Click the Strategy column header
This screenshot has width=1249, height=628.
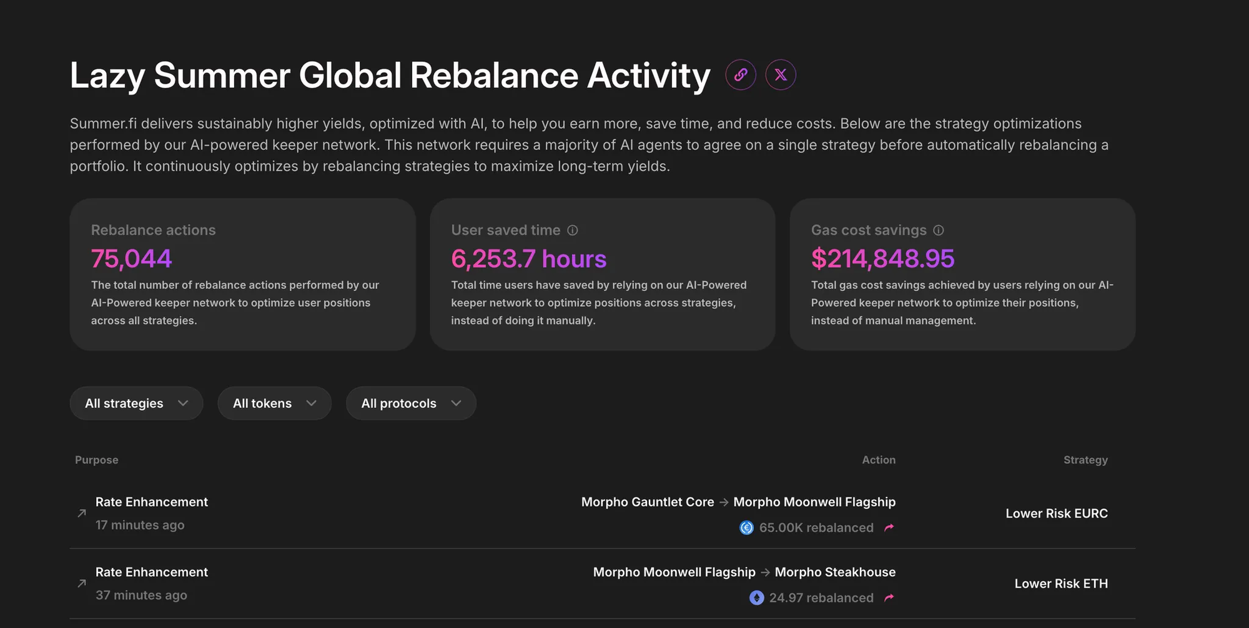1085,460
